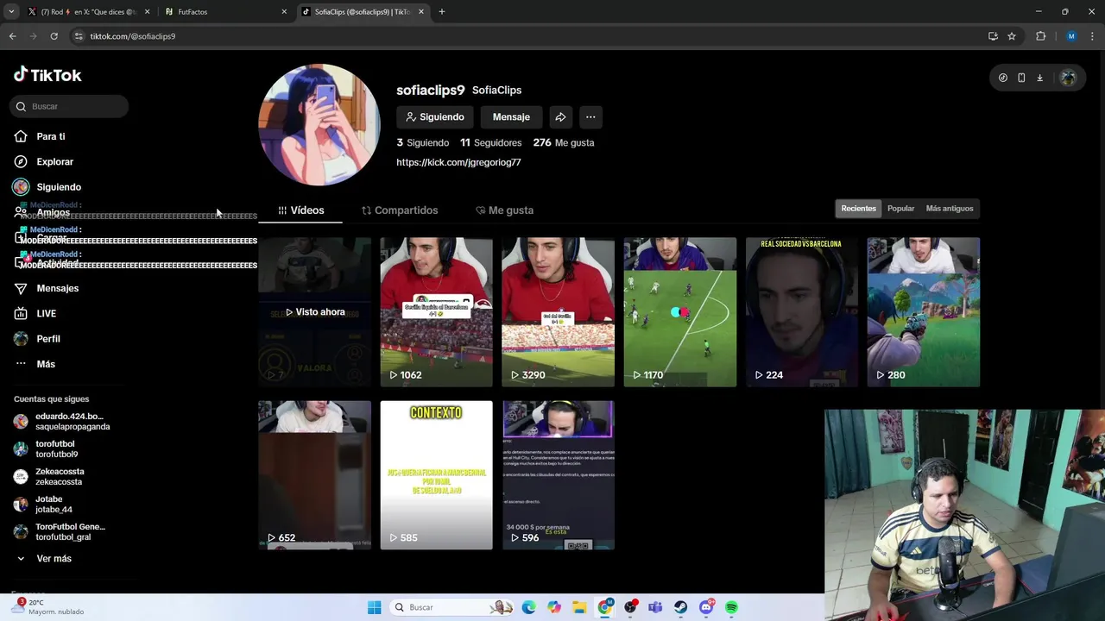The width and height of the screenshot is (1105, 621).
Task: Open File Explorer from the taskbar
Action: click(x=579, y=607)
